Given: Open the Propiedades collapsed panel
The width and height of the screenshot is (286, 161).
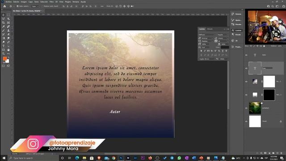Looking at the screenshot, I should (236, 47).
